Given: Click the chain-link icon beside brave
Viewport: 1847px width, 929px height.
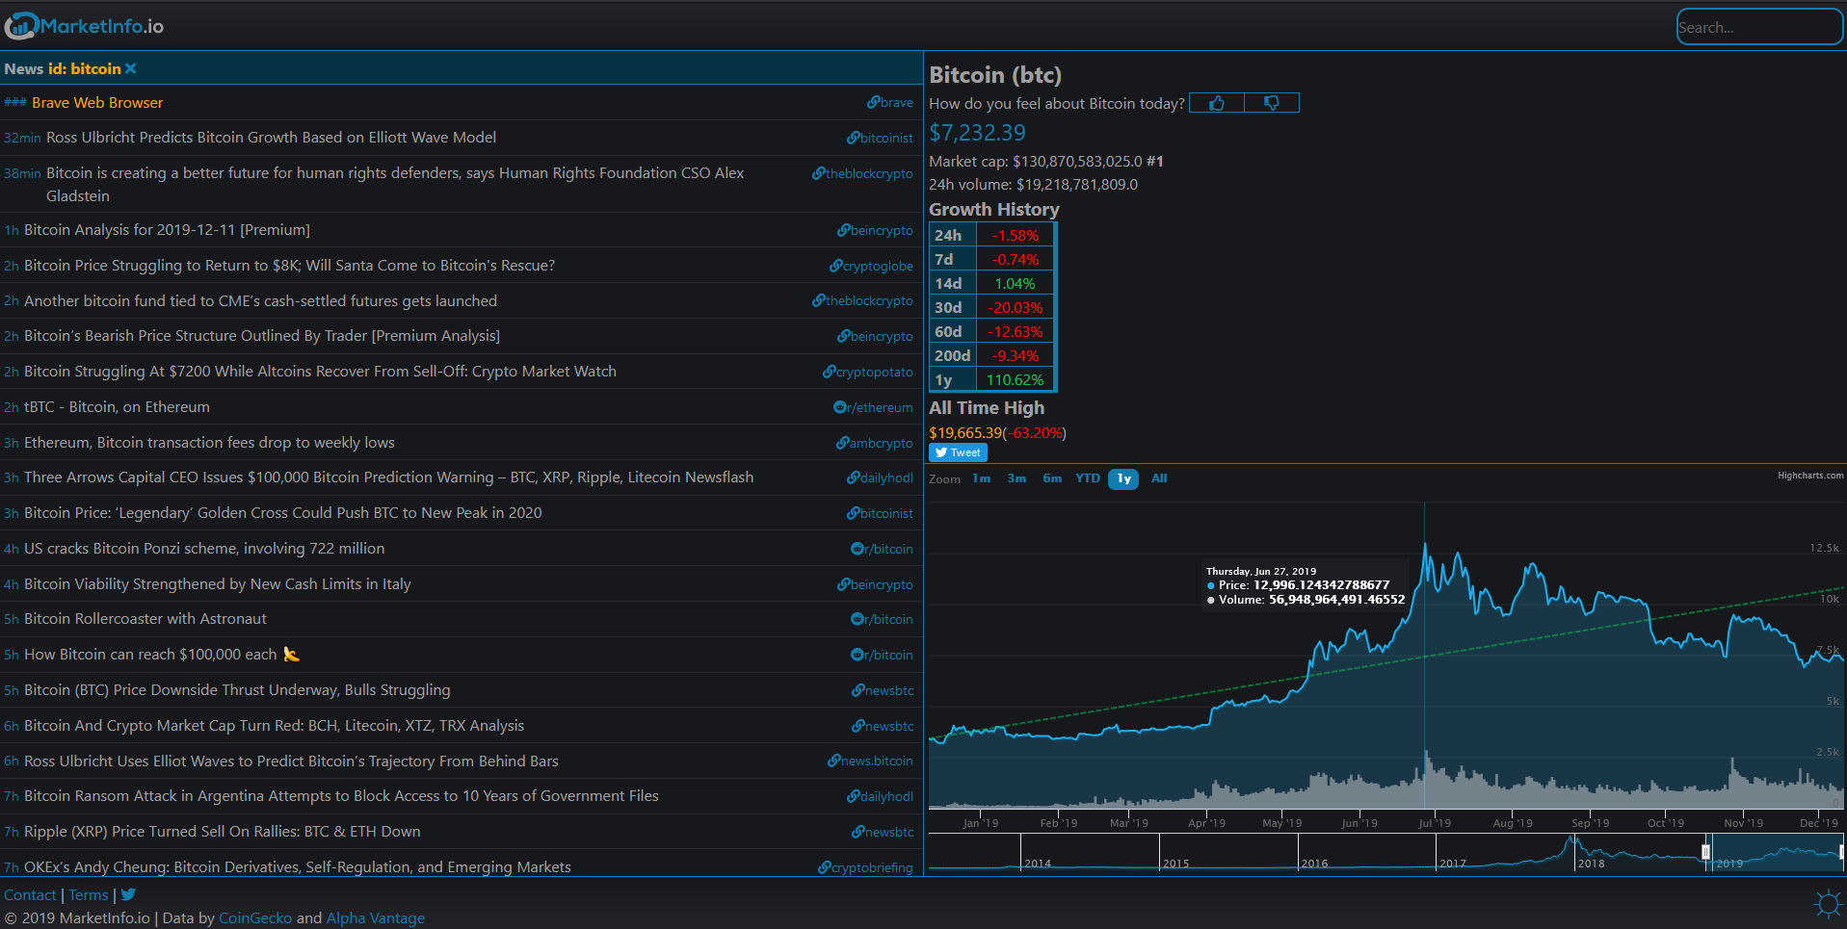Looking at the screenshot, I should pos(873,102).
